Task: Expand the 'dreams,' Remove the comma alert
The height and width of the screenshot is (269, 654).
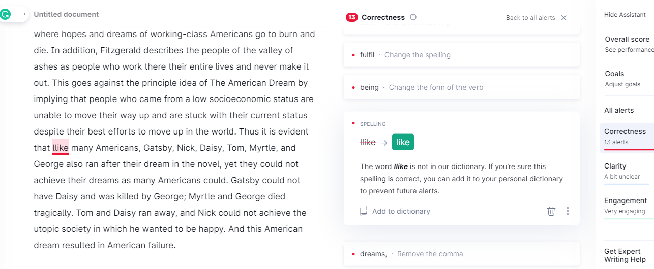Action: pyautogui.click(x=462, y=254)
